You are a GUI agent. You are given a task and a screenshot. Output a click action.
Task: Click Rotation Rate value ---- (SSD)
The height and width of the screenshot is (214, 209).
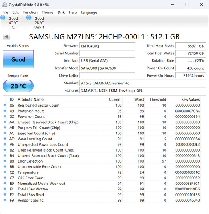click(x=191, y=61)
